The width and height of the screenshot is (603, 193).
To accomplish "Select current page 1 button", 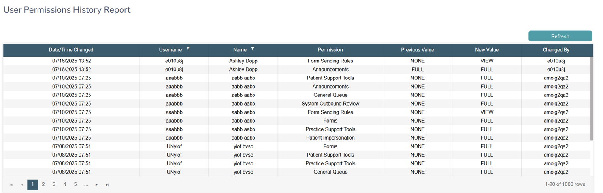I will pos(33,184).
